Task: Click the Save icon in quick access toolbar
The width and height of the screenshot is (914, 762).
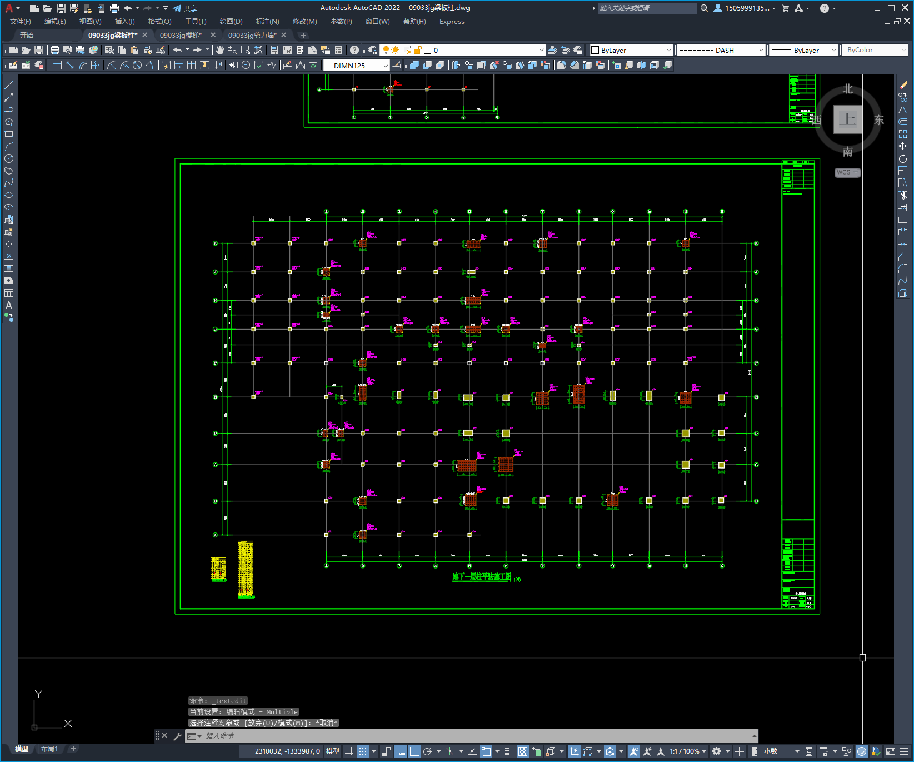Action: pyautogui.click(x=61, y=8)
